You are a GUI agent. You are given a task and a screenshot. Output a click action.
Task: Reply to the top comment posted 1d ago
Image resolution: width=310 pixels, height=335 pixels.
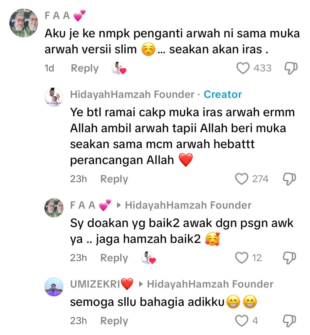[x=85, y=68]
